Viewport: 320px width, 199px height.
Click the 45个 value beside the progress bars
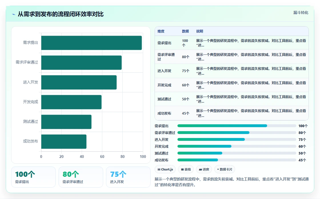302,160
